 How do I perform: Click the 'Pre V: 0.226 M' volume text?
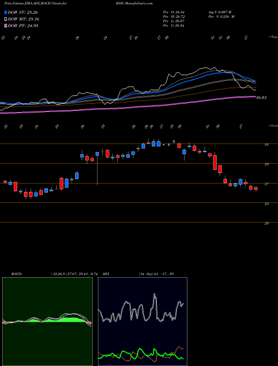point(221,17)
